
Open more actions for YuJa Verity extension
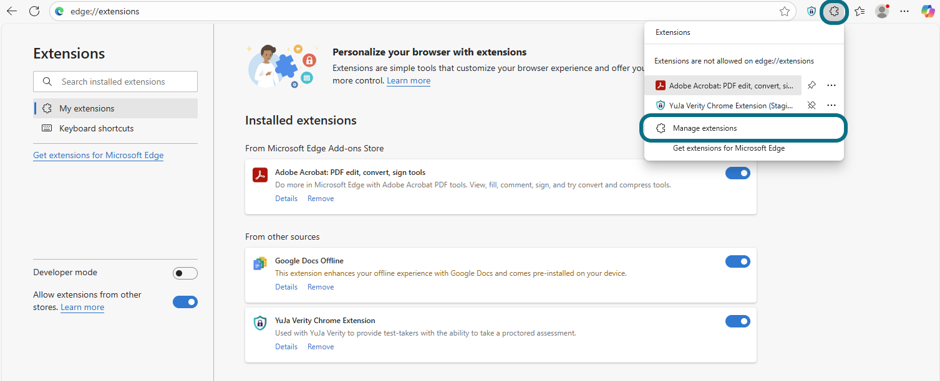(x=831, y=105)
